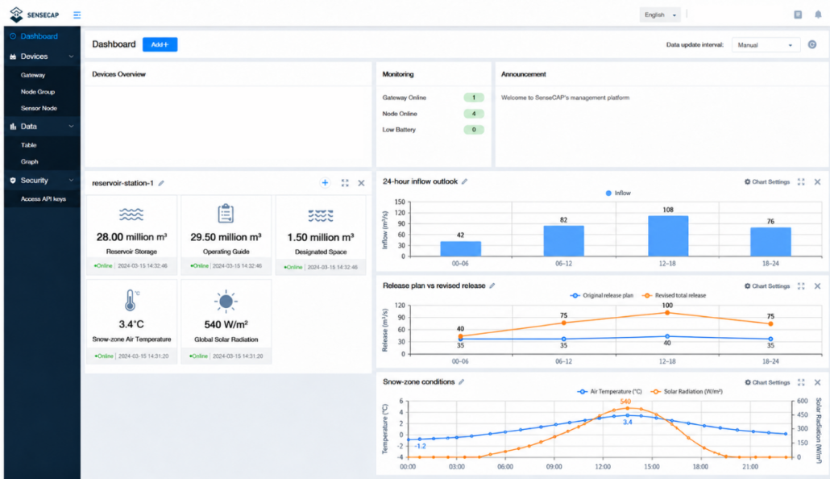
Task: Close the 24-hour inflow outlook chart
Action: pos(817,181)
